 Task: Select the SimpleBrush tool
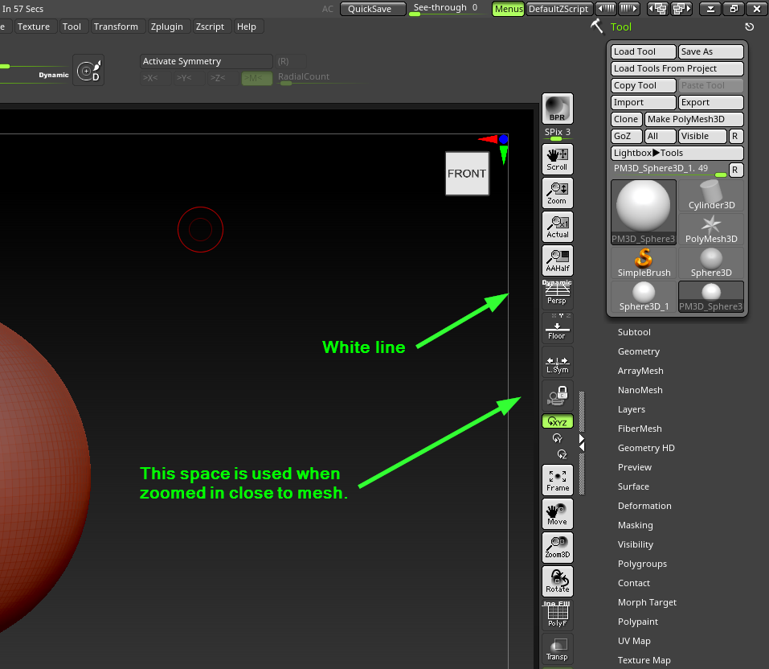click(x=644, y=263)
